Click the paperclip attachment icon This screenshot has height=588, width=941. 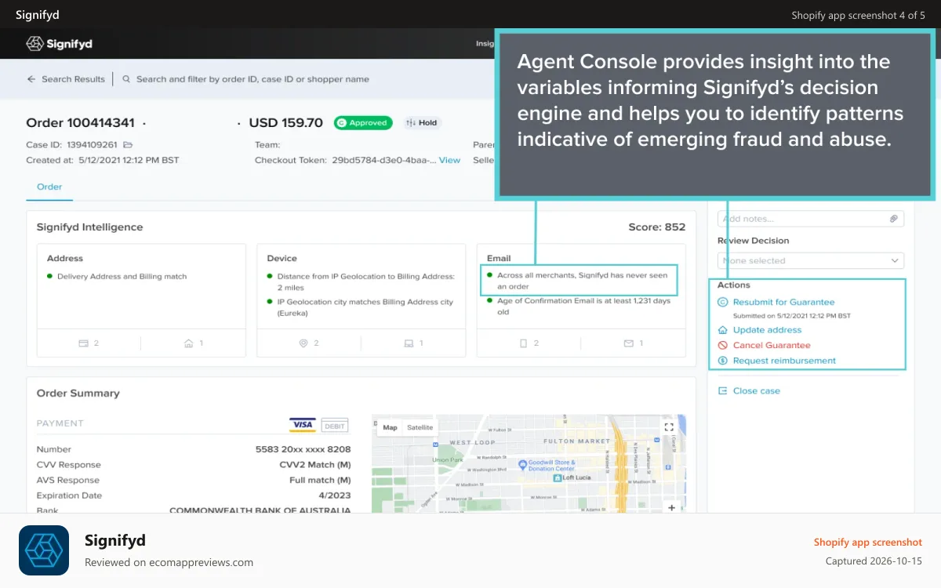[x=893, y=219]
